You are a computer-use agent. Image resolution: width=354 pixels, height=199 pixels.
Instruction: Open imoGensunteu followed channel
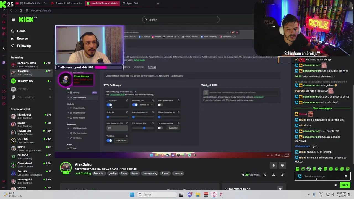[x=31, y=65]
